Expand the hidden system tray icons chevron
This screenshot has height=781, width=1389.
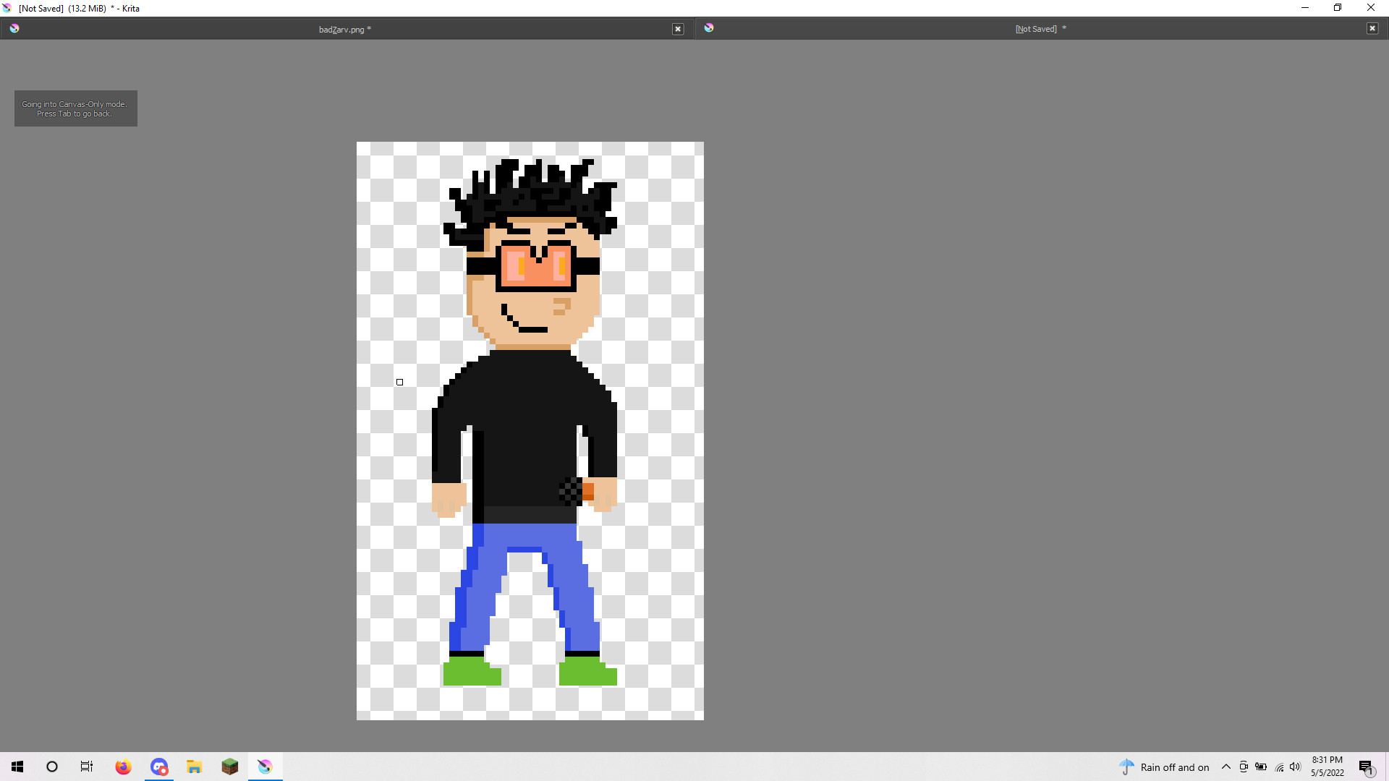pyautogui.click(x=1226, y=767)
